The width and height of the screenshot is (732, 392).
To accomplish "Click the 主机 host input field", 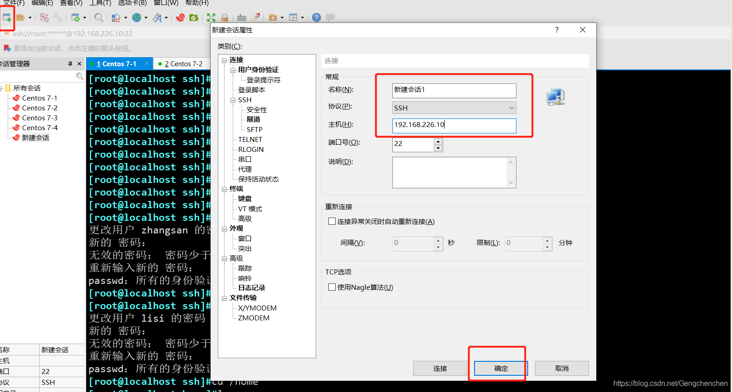I will coord(454,125).
